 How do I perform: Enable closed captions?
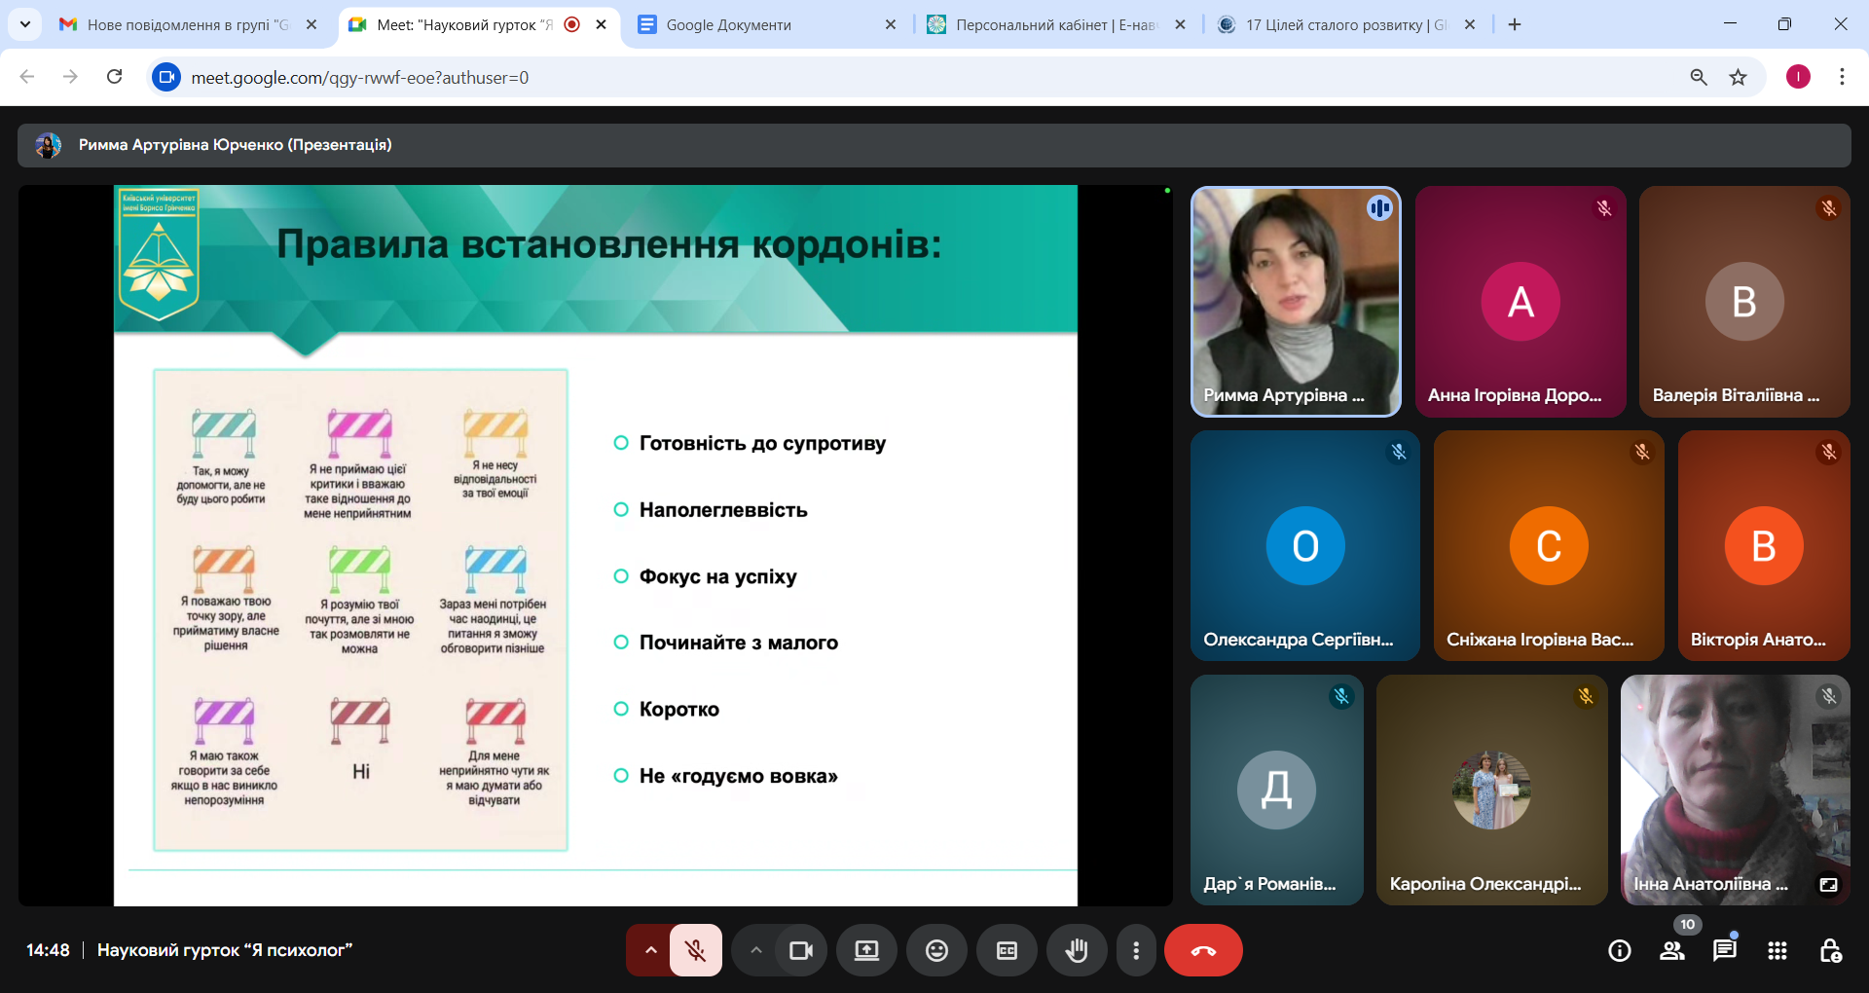coord(1007,950)
